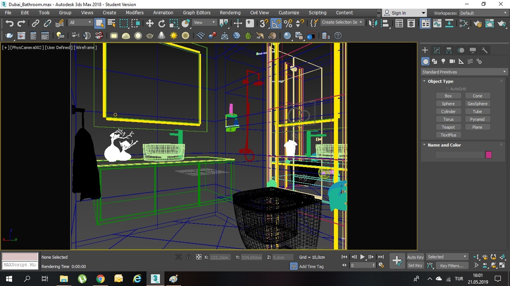This screenshot has height=286, width=510.
Task: Collapse the Name and Color rollout
Action: tap(444, 145)
